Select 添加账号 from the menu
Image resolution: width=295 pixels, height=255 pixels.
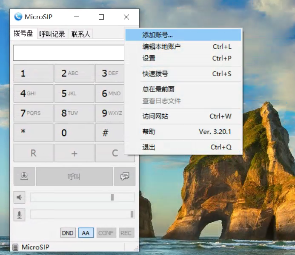158,35
